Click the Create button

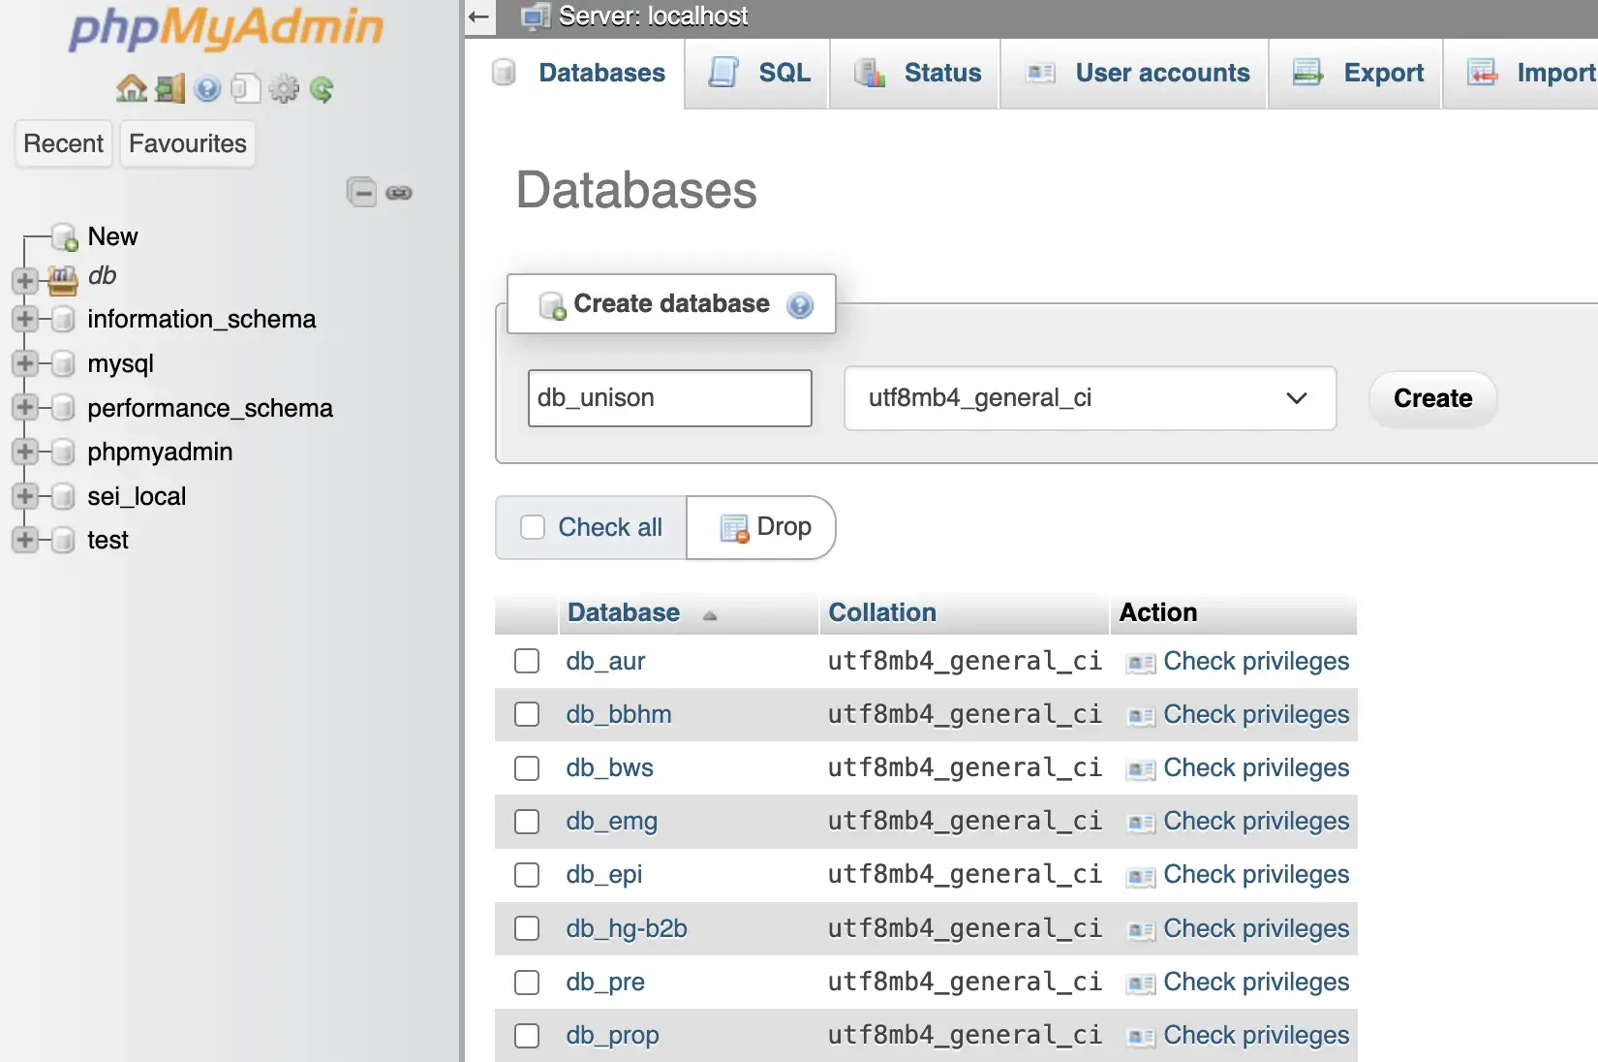point(1431,398)
